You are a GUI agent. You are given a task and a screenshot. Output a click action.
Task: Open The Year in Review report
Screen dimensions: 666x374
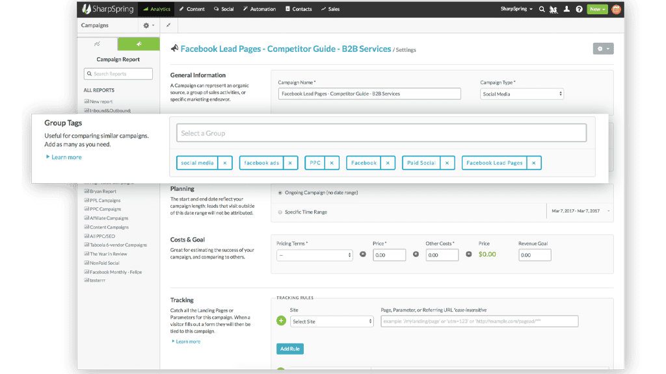click(x=106, y=254)
